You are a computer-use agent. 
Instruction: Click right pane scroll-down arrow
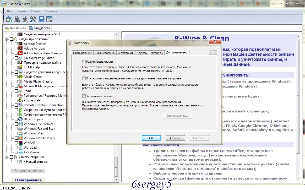tap(298, 178)
